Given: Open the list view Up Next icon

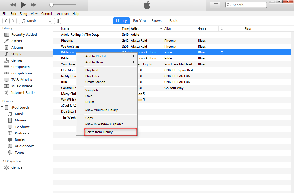Looking at the screenshot, I should tap(215, 5).
